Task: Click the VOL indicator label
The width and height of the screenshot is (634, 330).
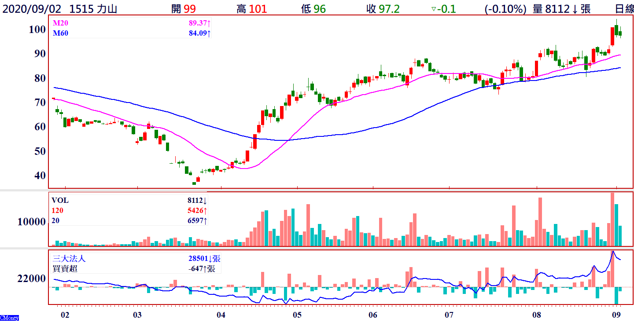Action: point(60,201)
